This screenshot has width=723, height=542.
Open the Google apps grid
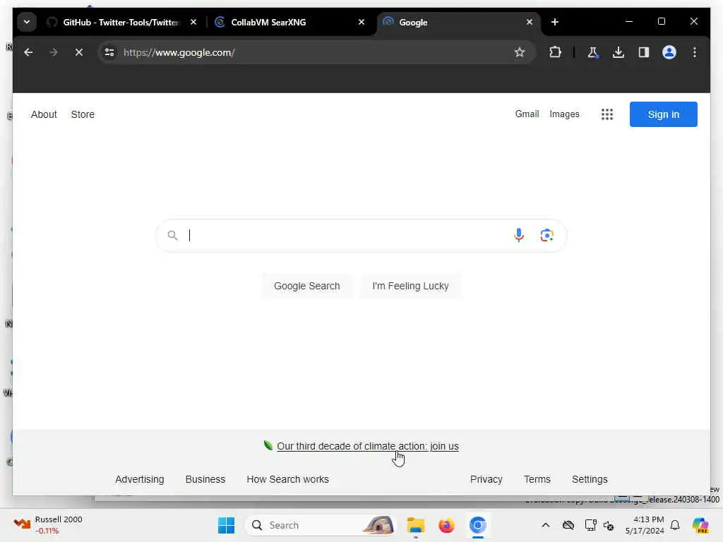tap(607, 114)
